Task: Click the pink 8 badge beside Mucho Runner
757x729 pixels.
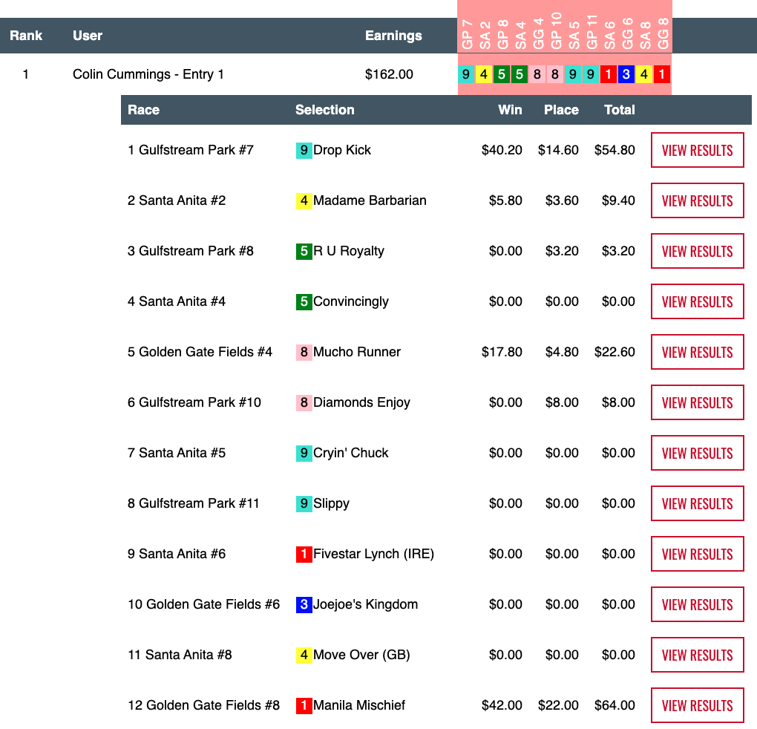Action: 304,352
